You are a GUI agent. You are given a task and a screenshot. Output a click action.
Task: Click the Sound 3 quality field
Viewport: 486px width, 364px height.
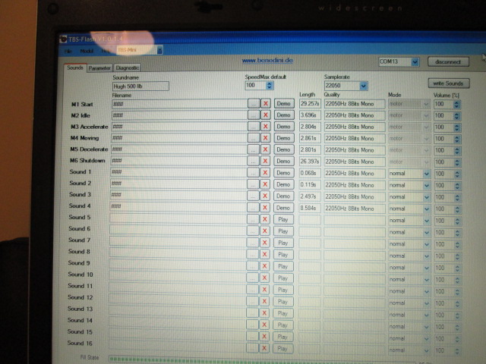click(355, 197)
